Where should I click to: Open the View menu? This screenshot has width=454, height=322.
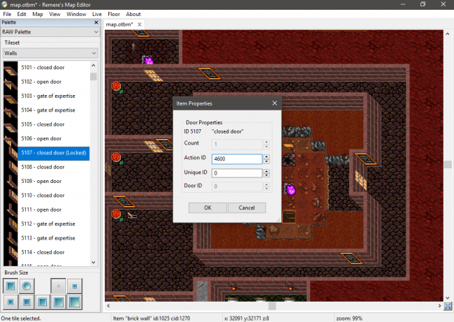pos(54,14)
